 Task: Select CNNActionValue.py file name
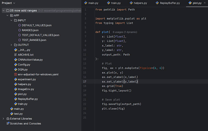click(x=30, y=60)
